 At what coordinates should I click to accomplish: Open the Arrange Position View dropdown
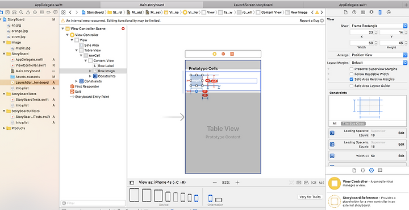pyautogui.click(x=378, y=55)
